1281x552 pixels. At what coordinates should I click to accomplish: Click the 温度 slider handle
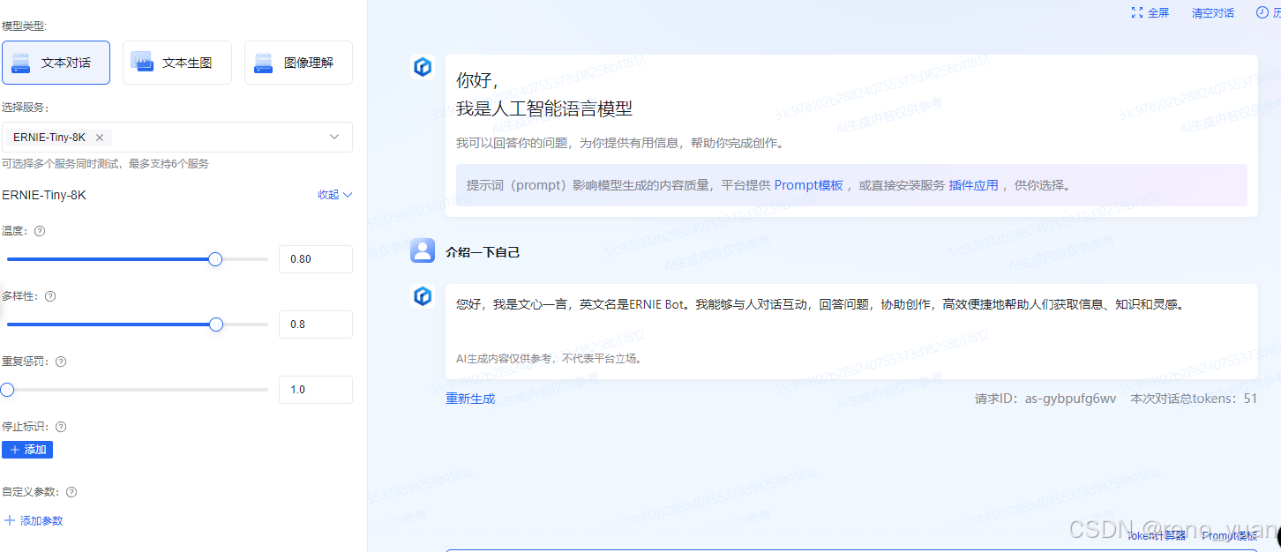215,259
